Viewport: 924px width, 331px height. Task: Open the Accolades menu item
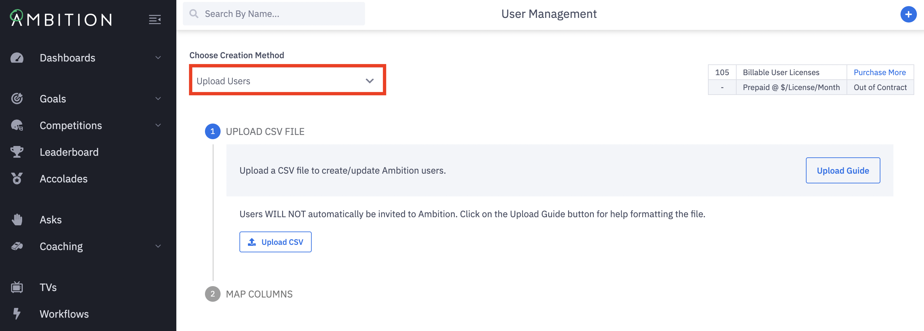coord(63,179)
